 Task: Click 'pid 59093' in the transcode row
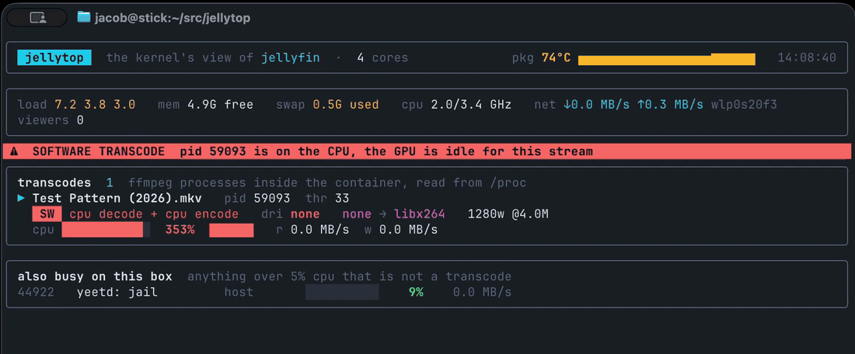257,198
